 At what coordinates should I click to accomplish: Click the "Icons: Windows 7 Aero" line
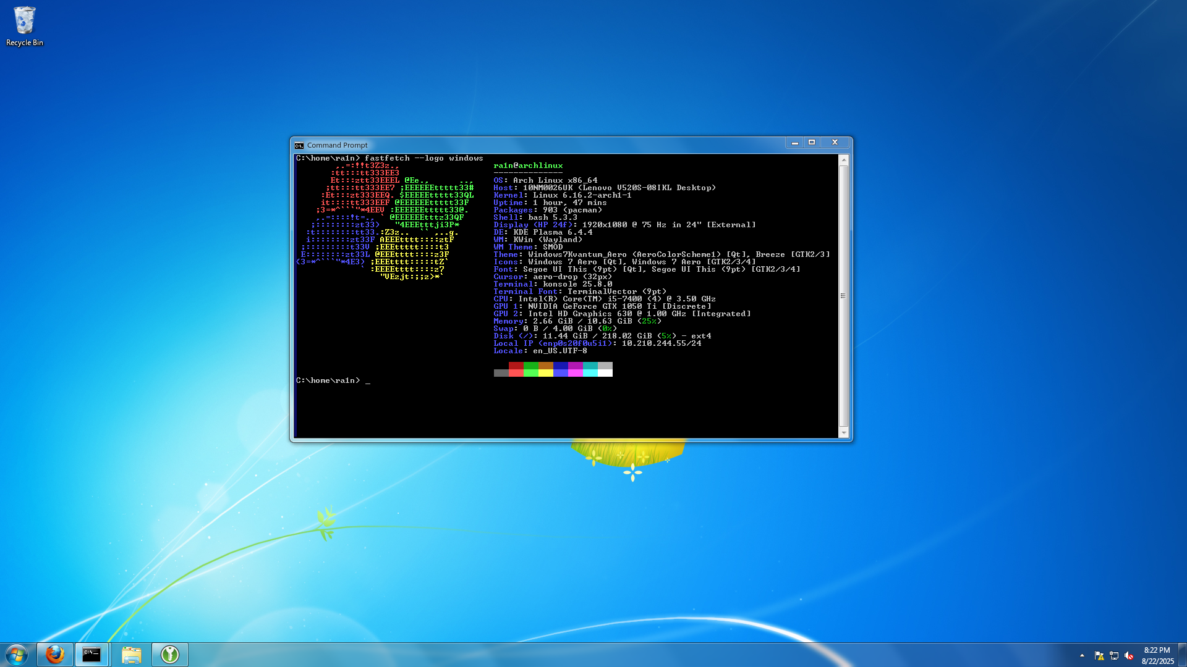(624, 262)
